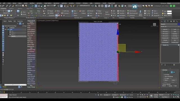Expand the Polygon Modeling panel arrow
Viewport: 180px width, 101px height.
14,18
